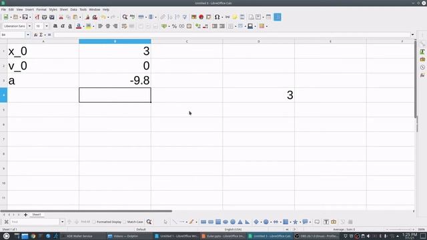Run the Spelling check tool
Image resolution: width=427 pixels, height=240 pixels.
click(x=132, y=17)
